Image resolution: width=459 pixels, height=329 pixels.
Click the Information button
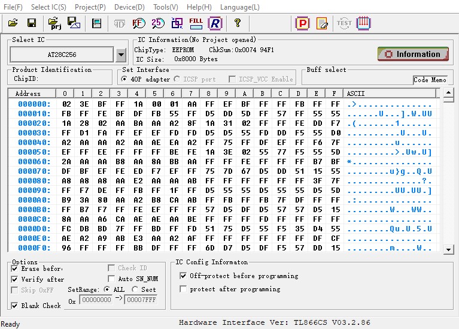413,54
